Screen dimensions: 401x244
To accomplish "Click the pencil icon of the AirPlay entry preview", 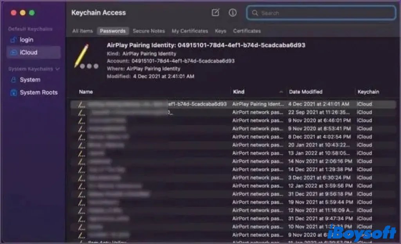I will (82, 55).
